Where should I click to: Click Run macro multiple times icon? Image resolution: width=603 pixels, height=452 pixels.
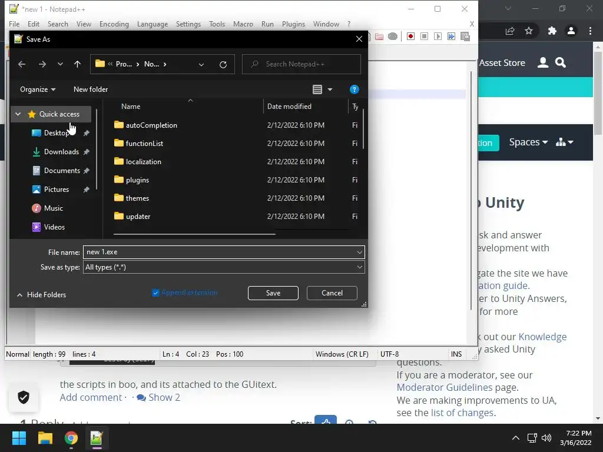click(x=451, y=36)
